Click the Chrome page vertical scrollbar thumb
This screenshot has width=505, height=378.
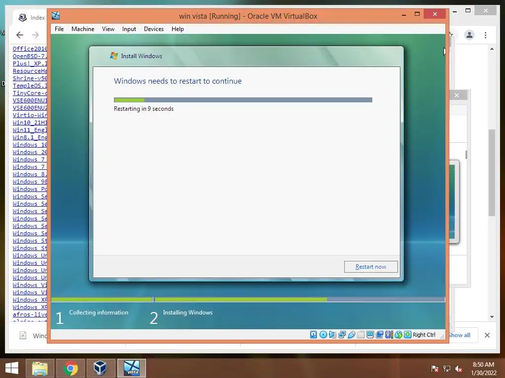pos(492,172)
